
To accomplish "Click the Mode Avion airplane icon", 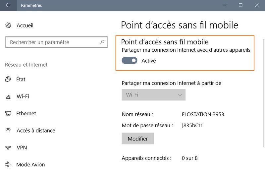I will point(8,164).
